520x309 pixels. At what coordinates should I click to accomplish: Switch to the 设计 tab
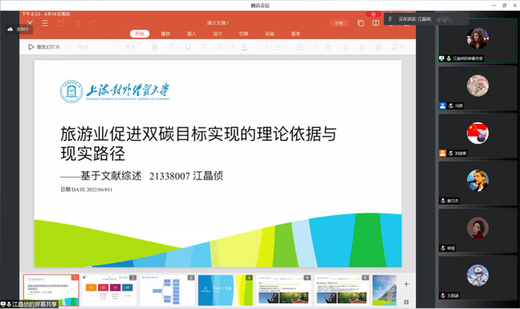click(218, 33)
